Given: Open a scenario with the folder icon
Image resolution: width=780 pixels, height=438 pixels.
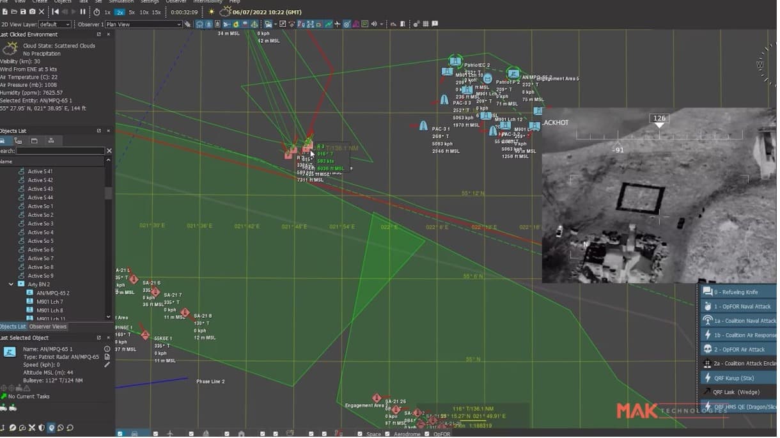Looking at the screenshot, I should [13, 12].
